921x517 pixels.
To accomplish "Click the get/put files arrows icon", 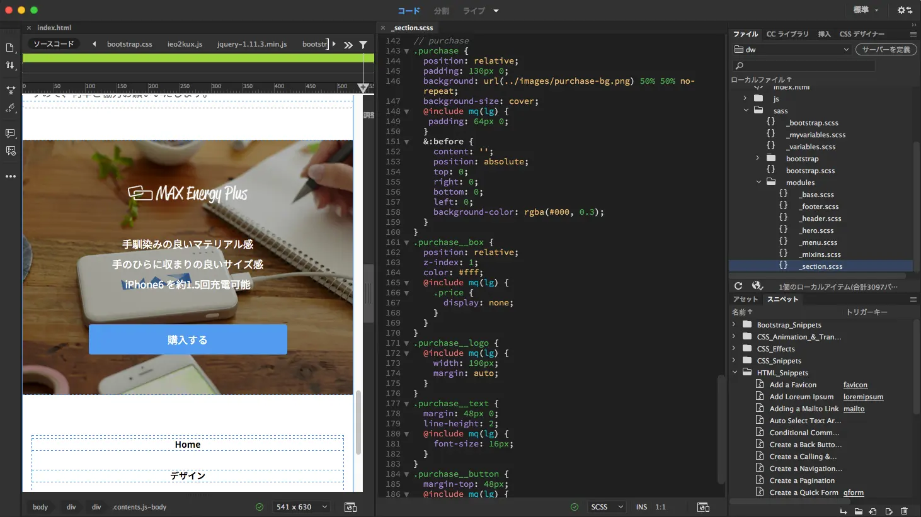I will point(10,65).
